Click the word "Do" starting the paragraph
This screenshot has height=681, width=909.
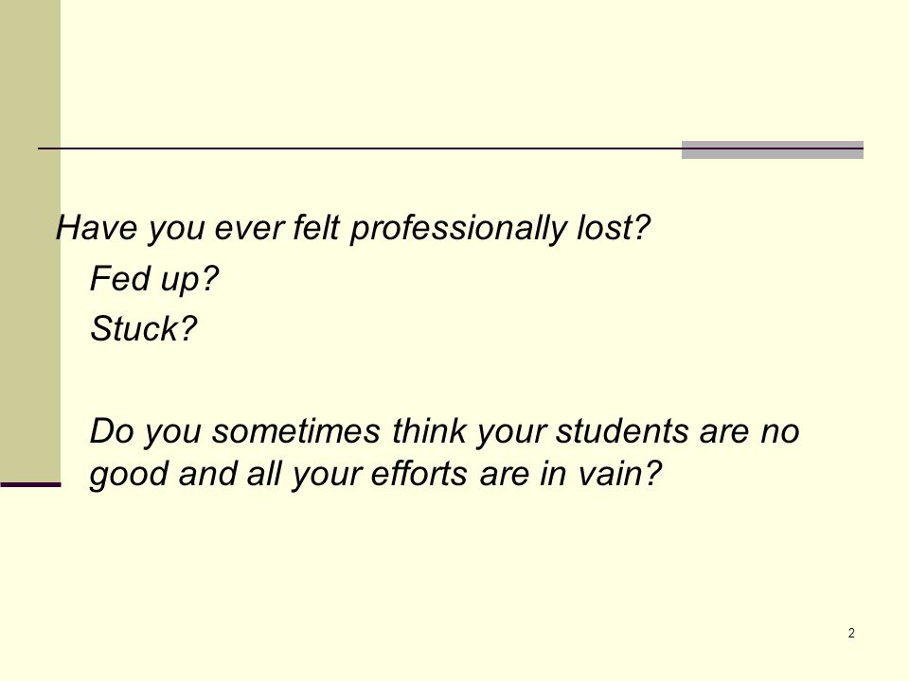[x=112, y=431]
